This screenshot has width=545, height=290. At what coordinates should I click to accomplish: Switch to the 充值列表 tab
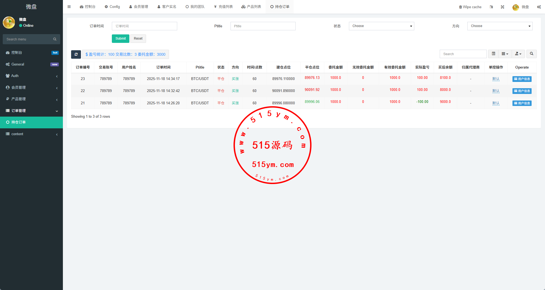pos(223,7)
